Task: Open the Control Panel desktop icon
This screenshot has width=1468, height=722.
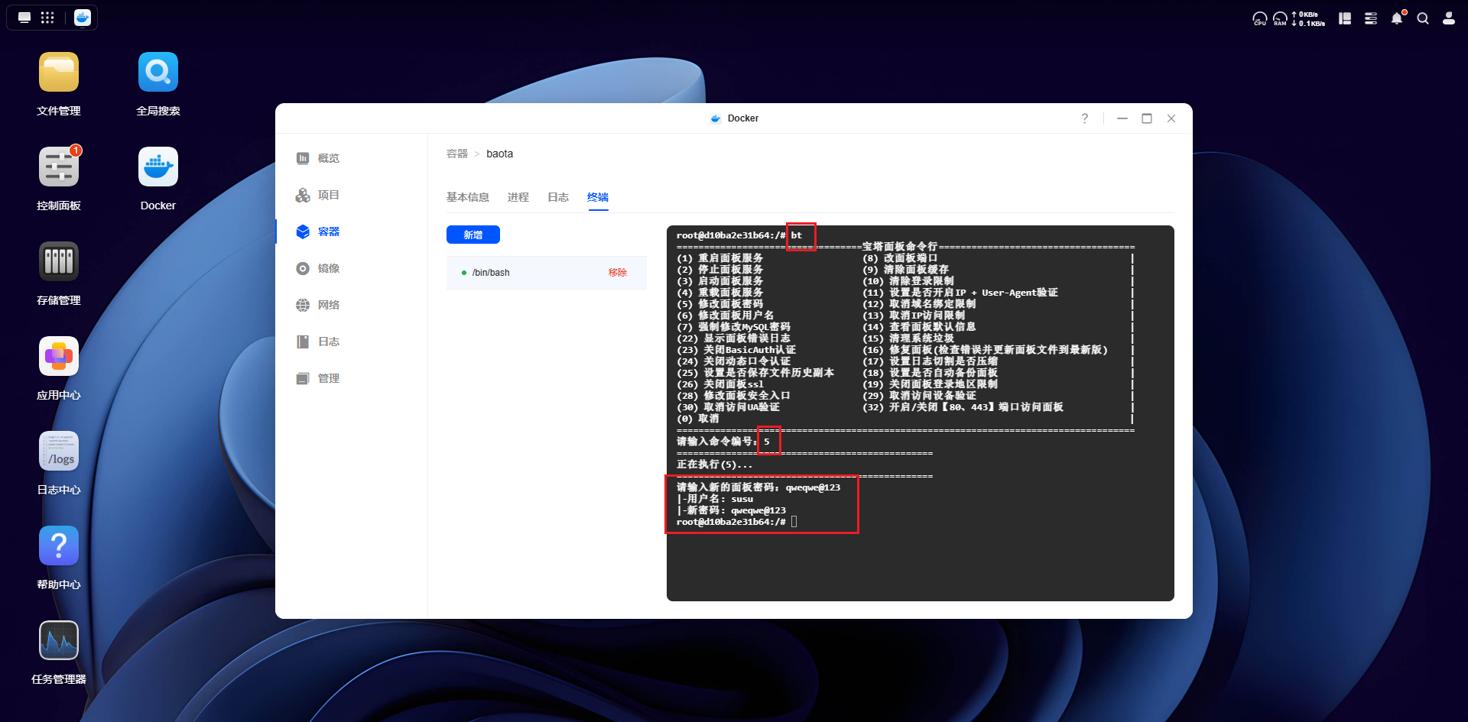Action: [59, 167]
